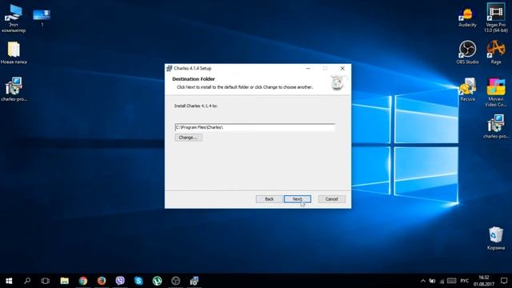
Task: Select the charles-pro installer icon at left
Action: 14,89
